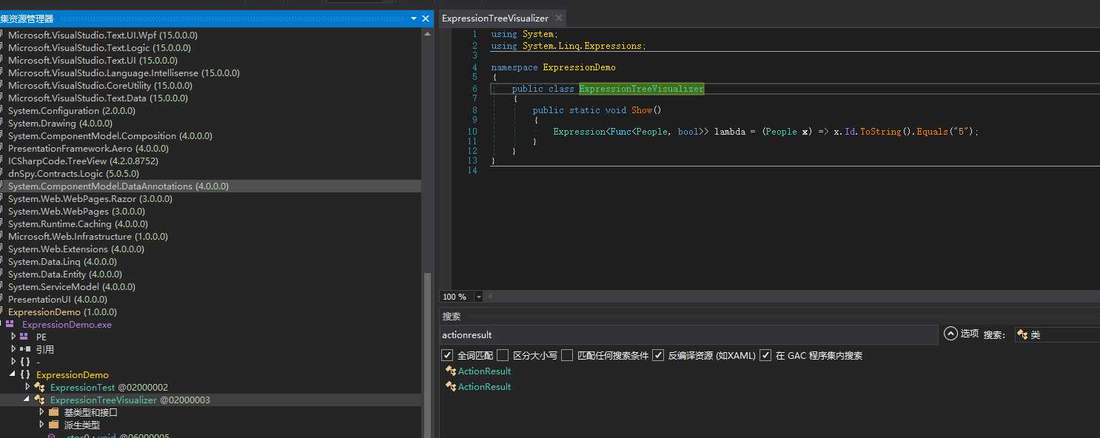Expand the '-' namespace node
1100x438 pixels.
pyautogui.click(x=13, y=362)
